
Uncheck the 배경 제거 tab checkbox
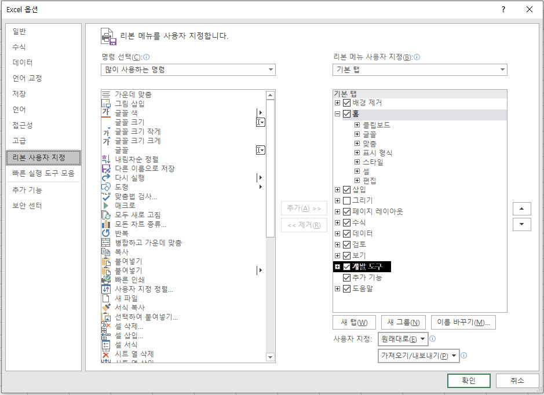[x=346, y=103]
